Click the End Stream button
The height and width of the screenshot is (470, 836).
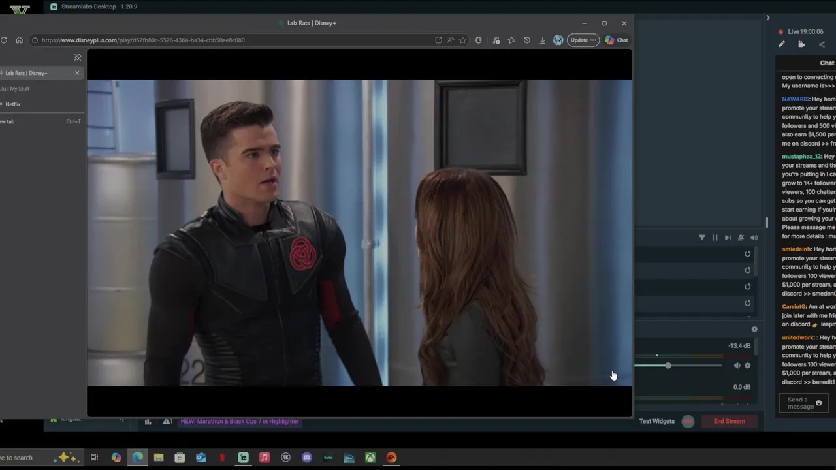[729, 421]
